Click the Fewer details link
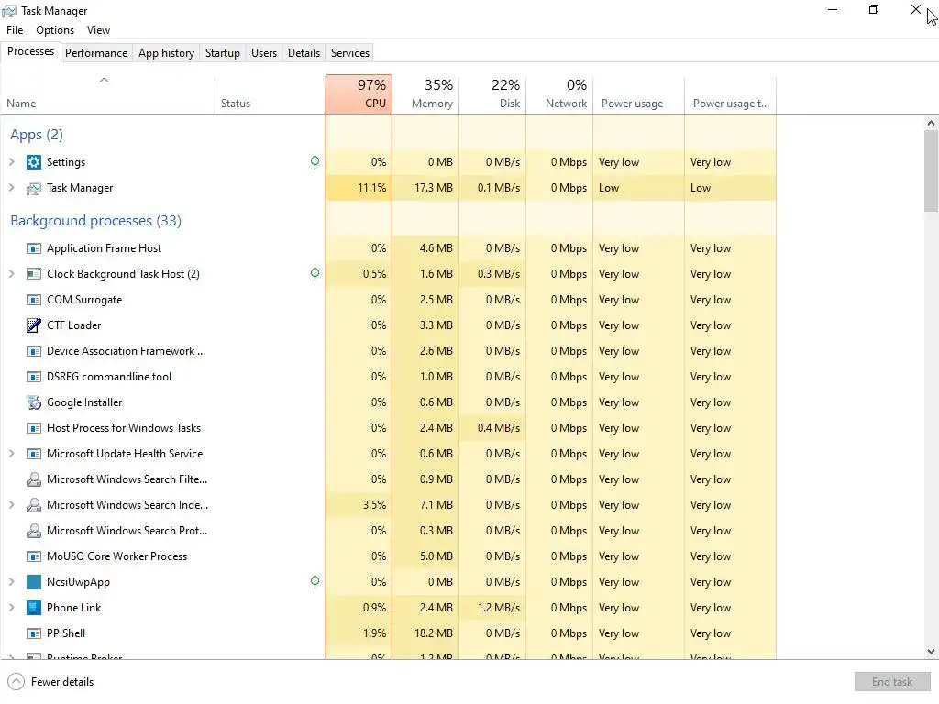 point(62,682)
